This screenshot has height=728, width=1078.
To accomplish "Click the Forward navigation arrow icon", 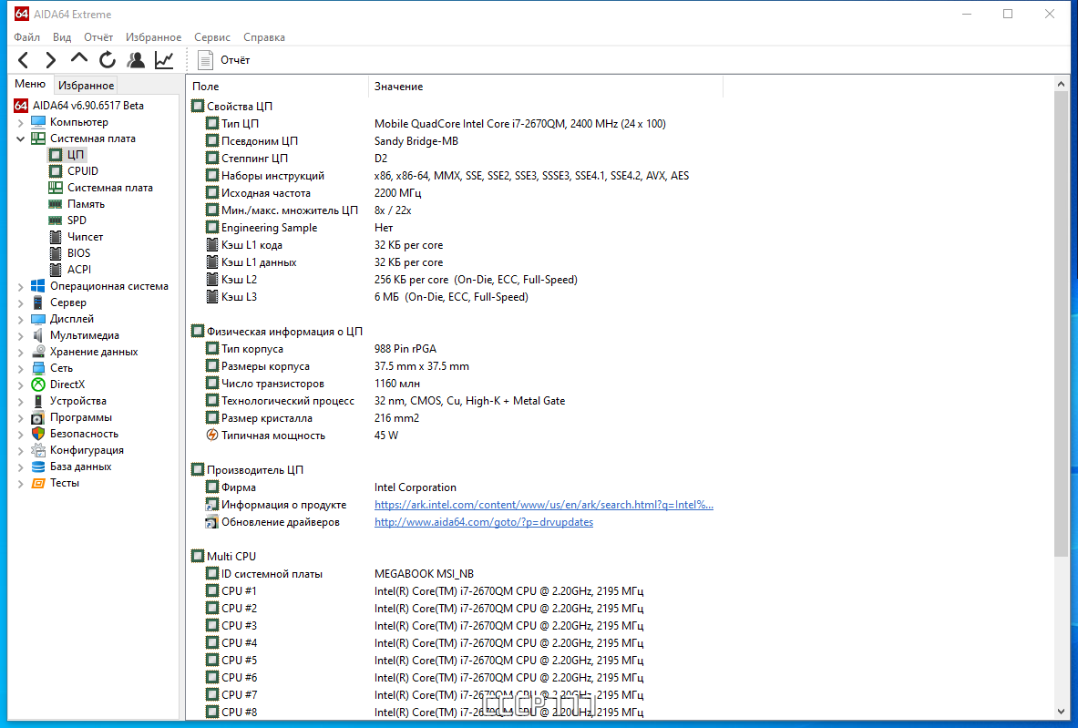I will tap(50, 60).
